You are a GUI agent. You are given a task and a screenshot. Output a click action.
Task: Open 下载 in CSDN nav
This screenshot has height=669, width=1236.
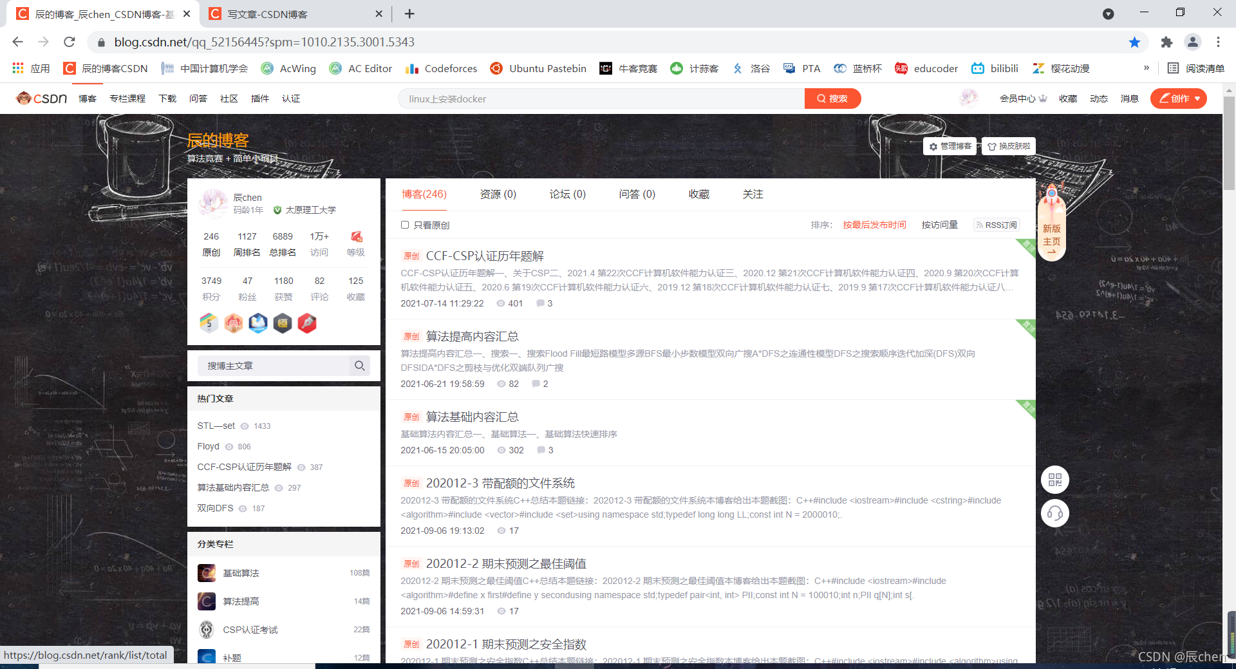(167, 99)
